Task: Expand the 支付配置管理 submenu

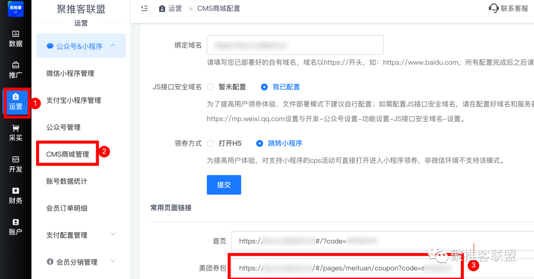Action: coord(113,235)
